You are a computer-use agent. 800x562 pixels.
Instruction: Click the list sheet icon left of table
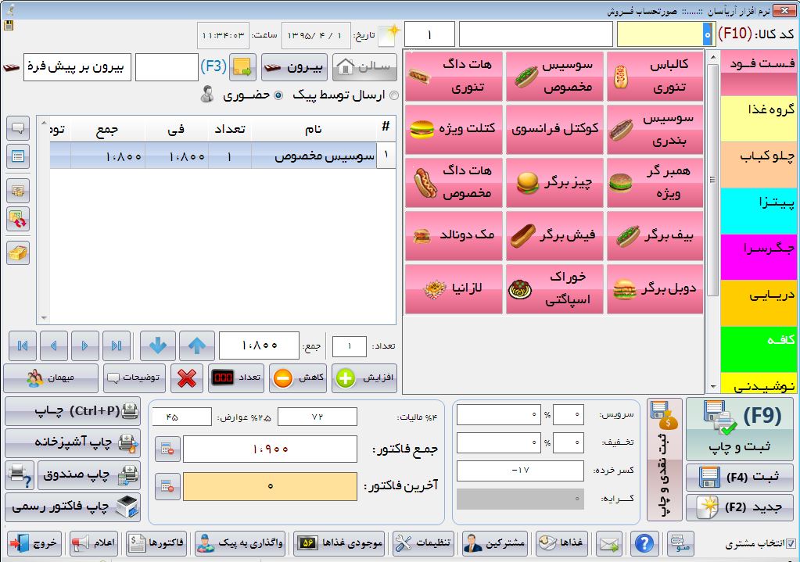[18, 156]
